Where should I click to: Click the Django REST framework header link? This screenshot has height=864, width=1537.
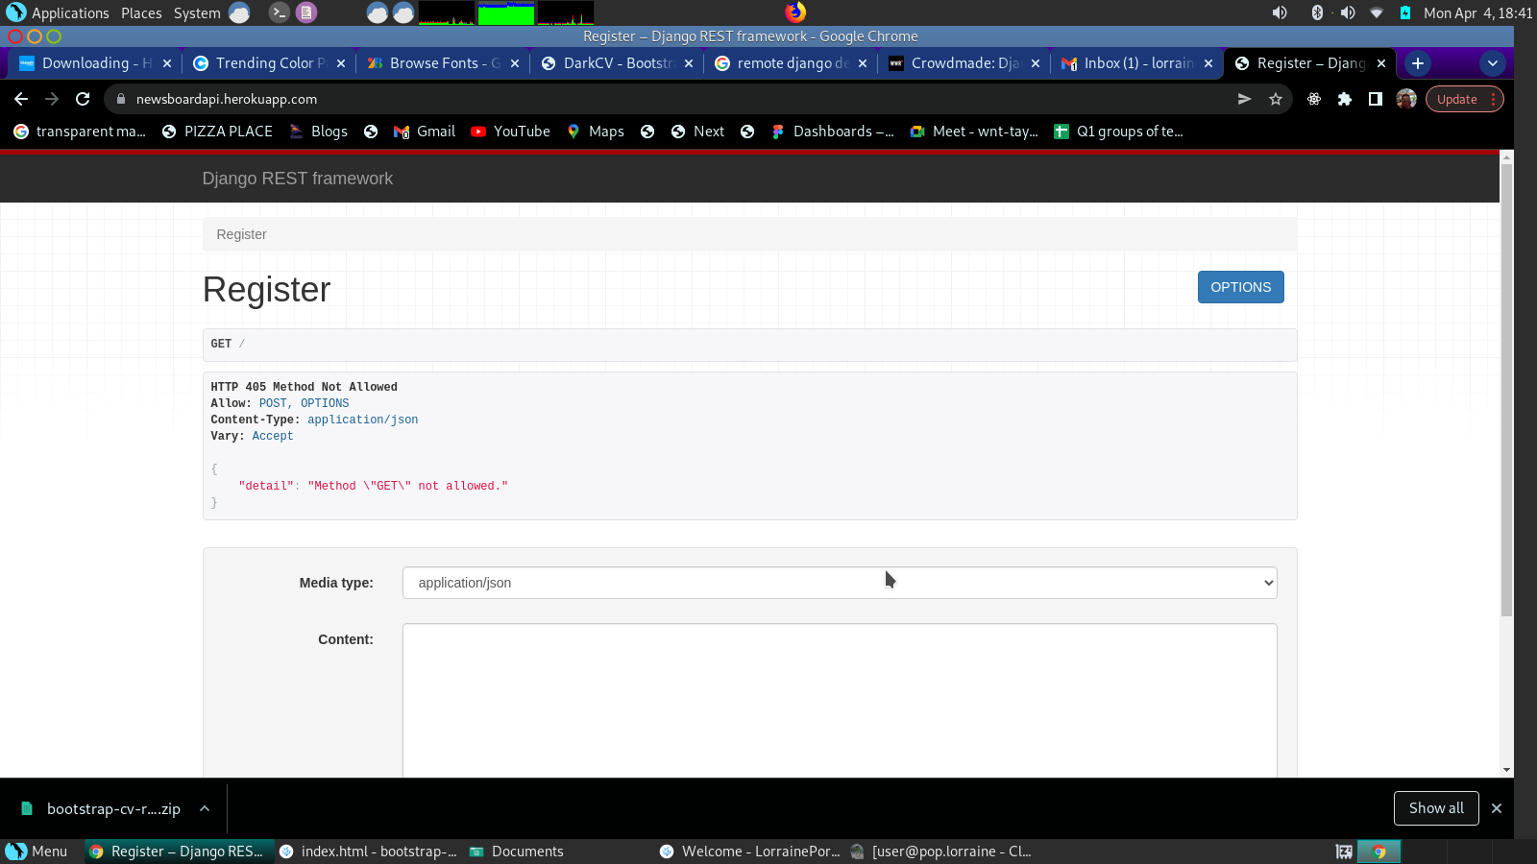tap(298, 179)
